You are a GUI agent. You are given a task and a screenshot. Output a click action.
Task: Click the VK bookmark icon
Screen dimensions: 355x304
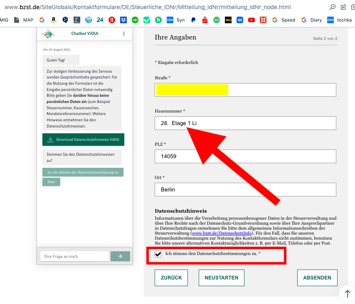tap(239, 20)
